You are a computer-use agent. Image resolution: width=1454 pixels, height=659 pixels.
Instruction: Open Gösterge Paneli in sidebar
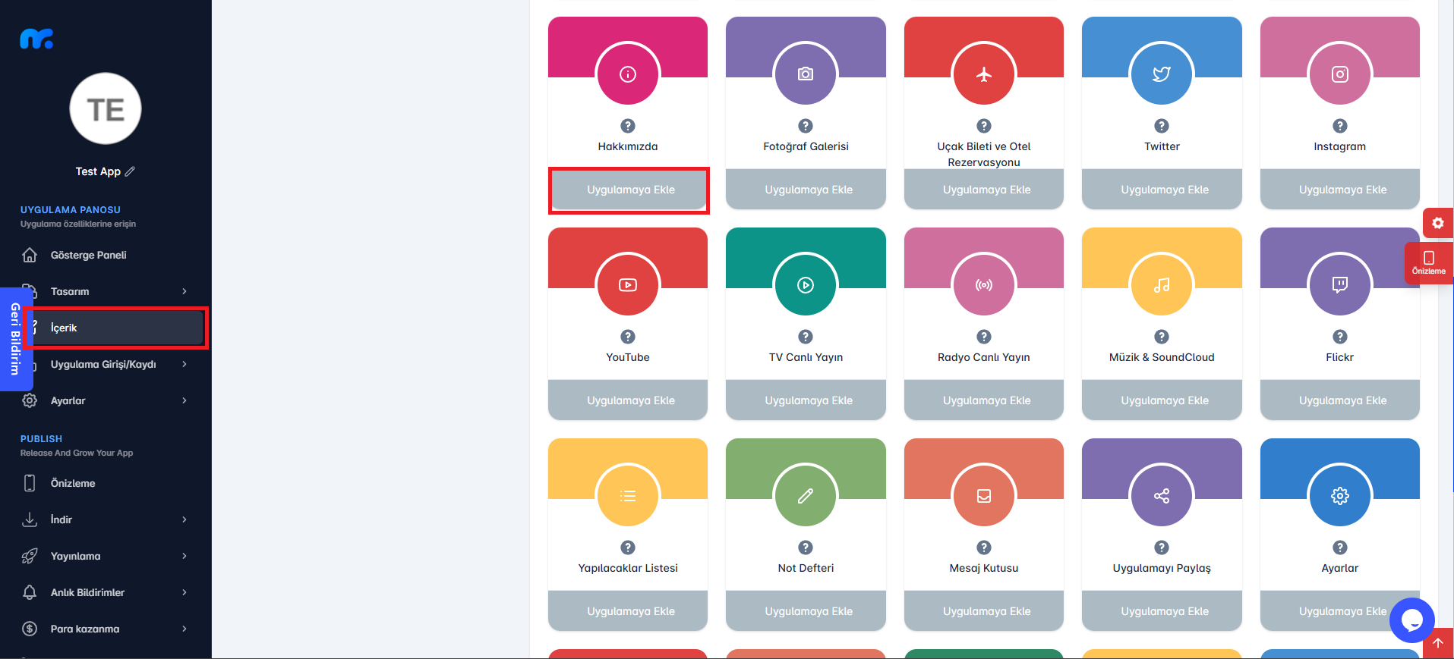[106, 255]
